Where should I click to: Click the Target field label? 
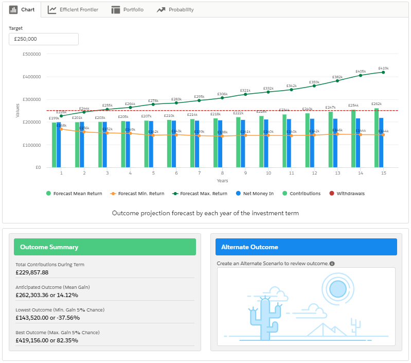click(16, 28)
